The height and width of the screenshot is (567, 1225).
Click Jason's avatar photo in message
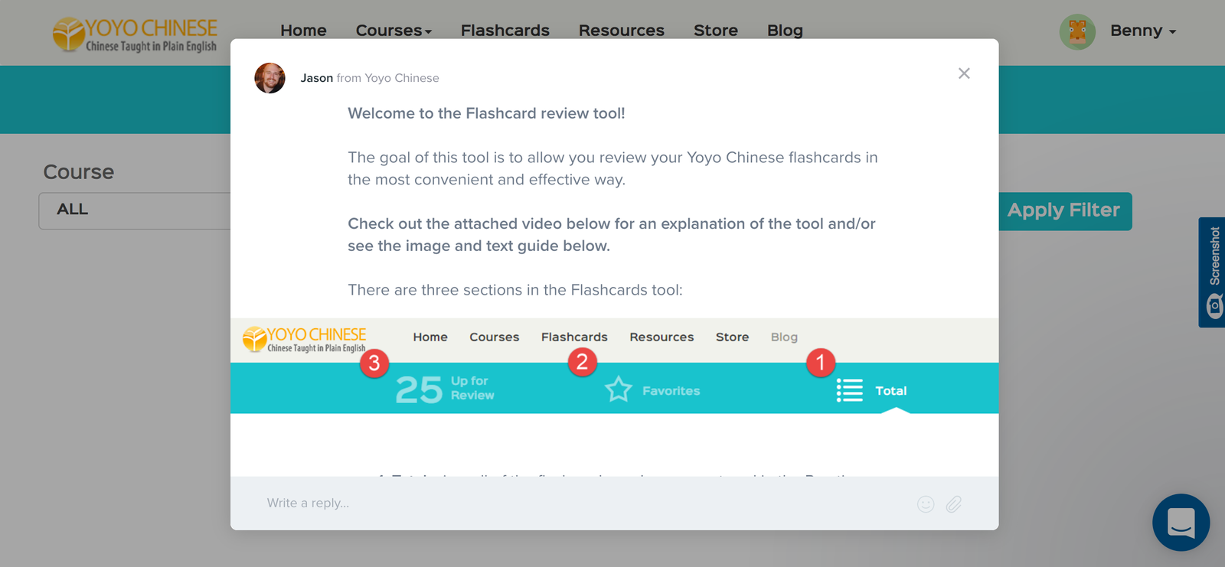269,78
